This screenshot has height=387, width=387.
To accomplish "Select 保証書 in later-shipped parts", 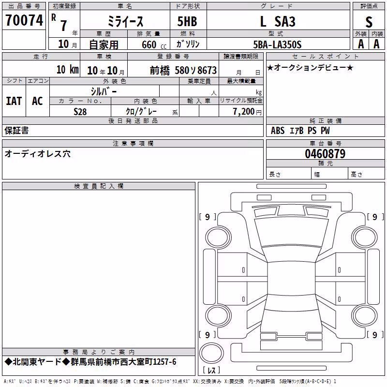I will (16, 131).
